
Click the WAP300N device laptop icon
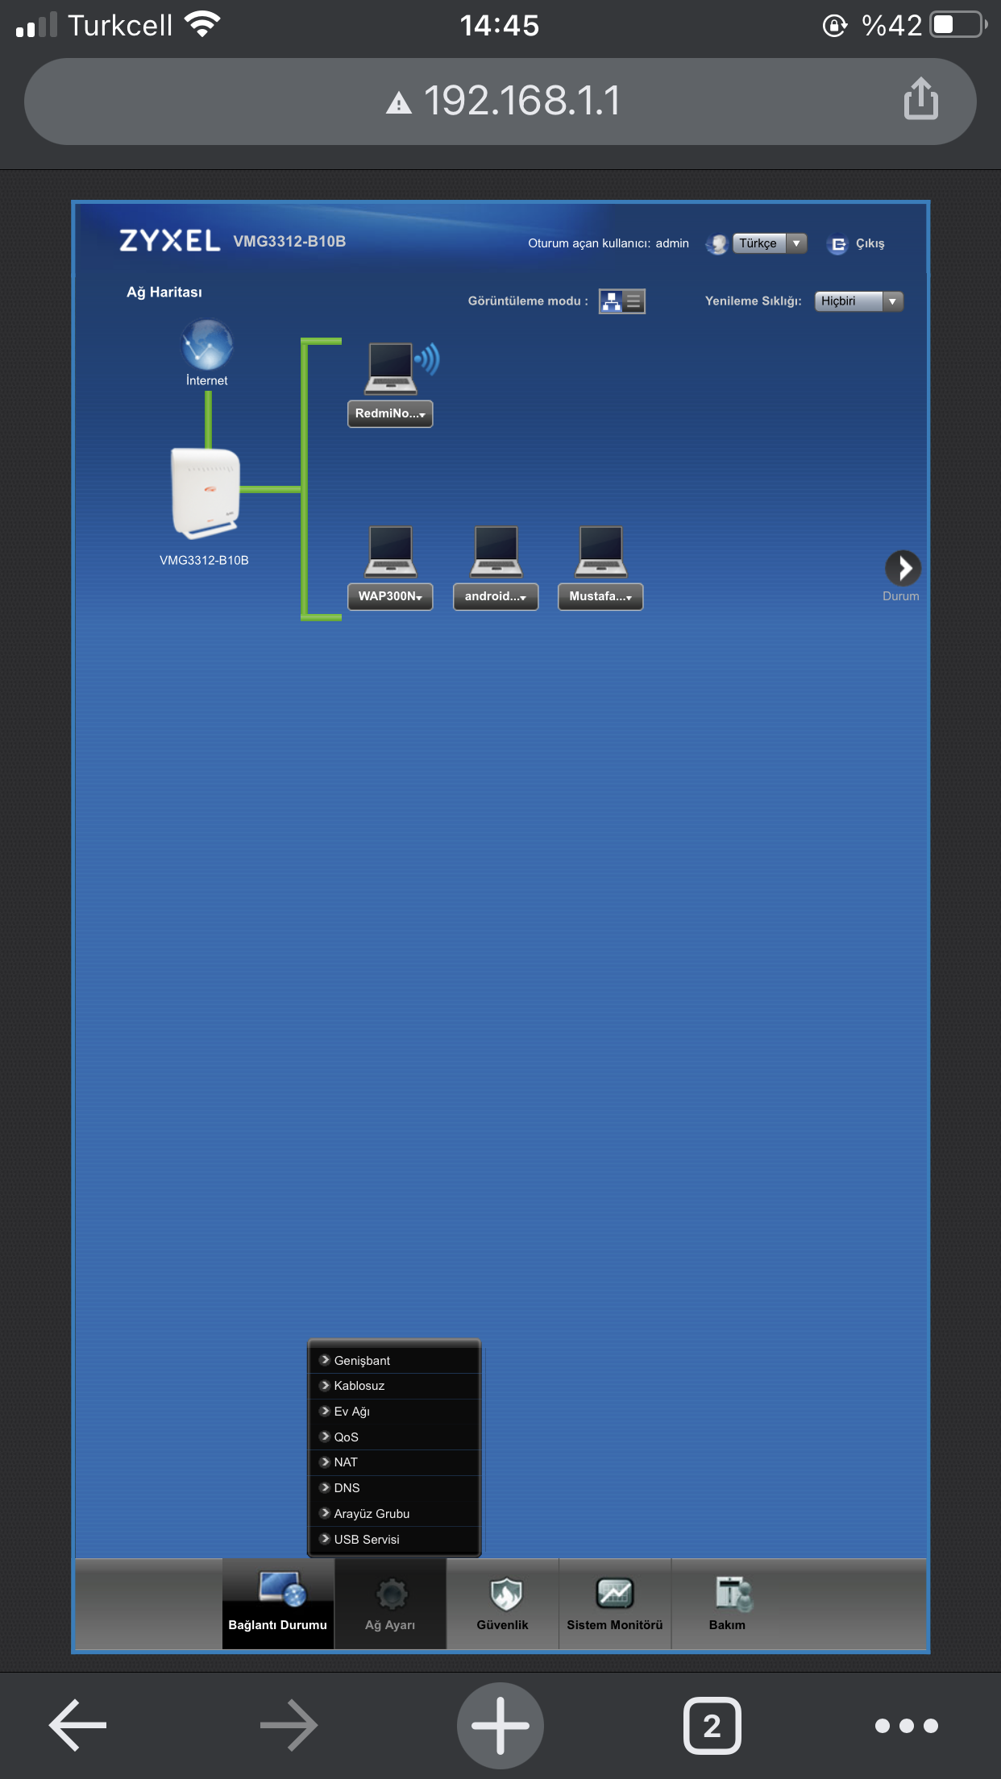[391, 551]
